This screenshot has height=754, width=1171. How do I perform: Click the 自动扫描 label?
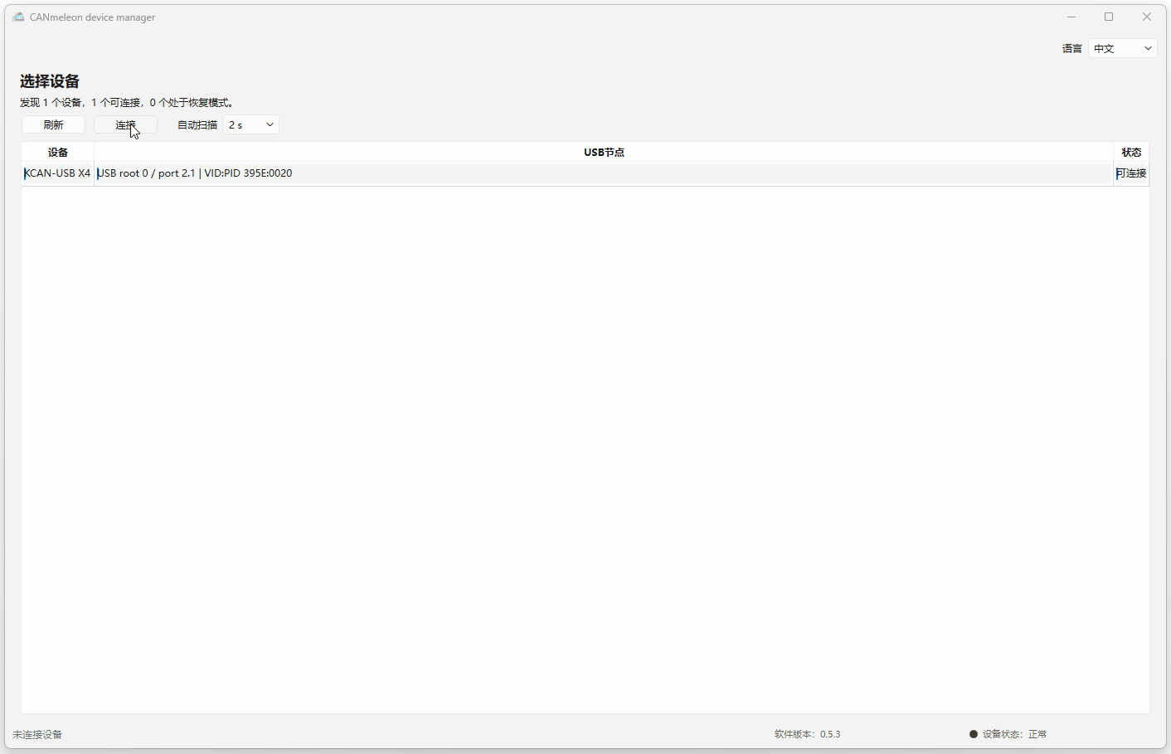tap(197, 124)
